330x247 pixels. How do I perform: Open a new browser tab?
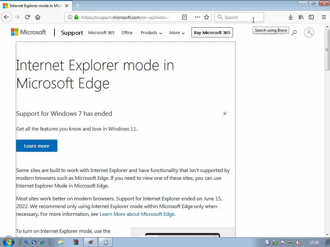pos(77,5)
